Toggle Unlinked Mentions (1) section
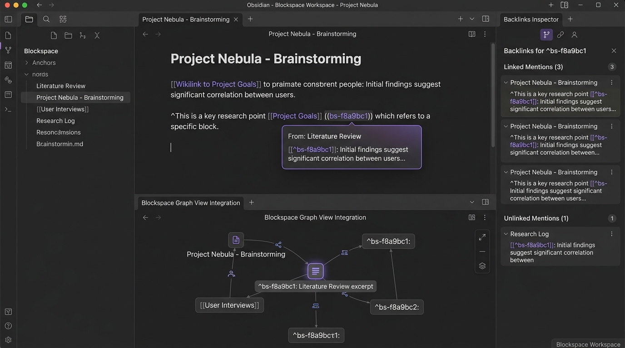The height and width of the screenshot is (348, 625). (536, 218)
